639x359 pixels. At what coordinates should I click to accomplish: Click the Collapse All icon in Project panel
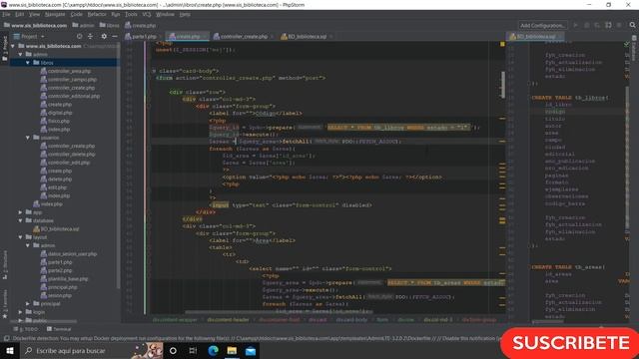pyautogui.click(x=91, y=36)
